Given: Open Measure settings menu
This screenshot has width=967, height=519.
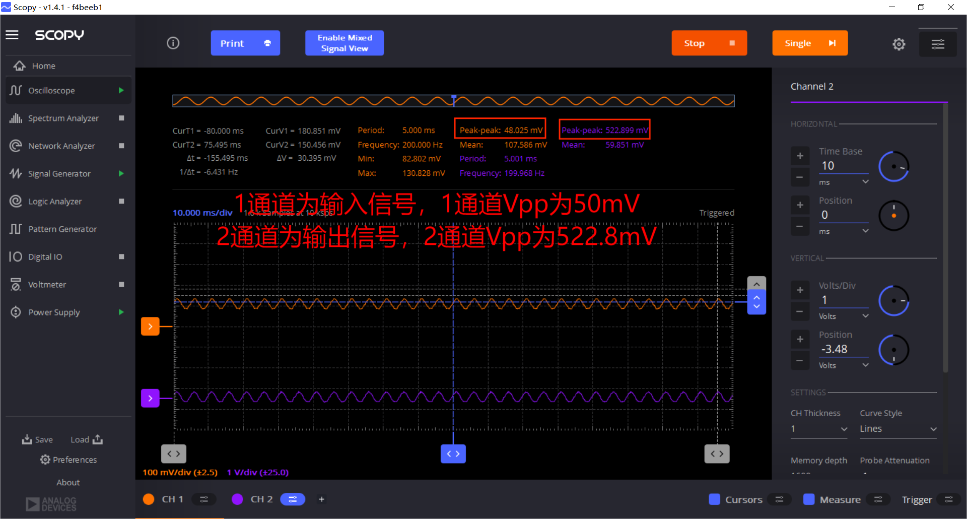Looking at the screenshot, I should click(878, 499).
